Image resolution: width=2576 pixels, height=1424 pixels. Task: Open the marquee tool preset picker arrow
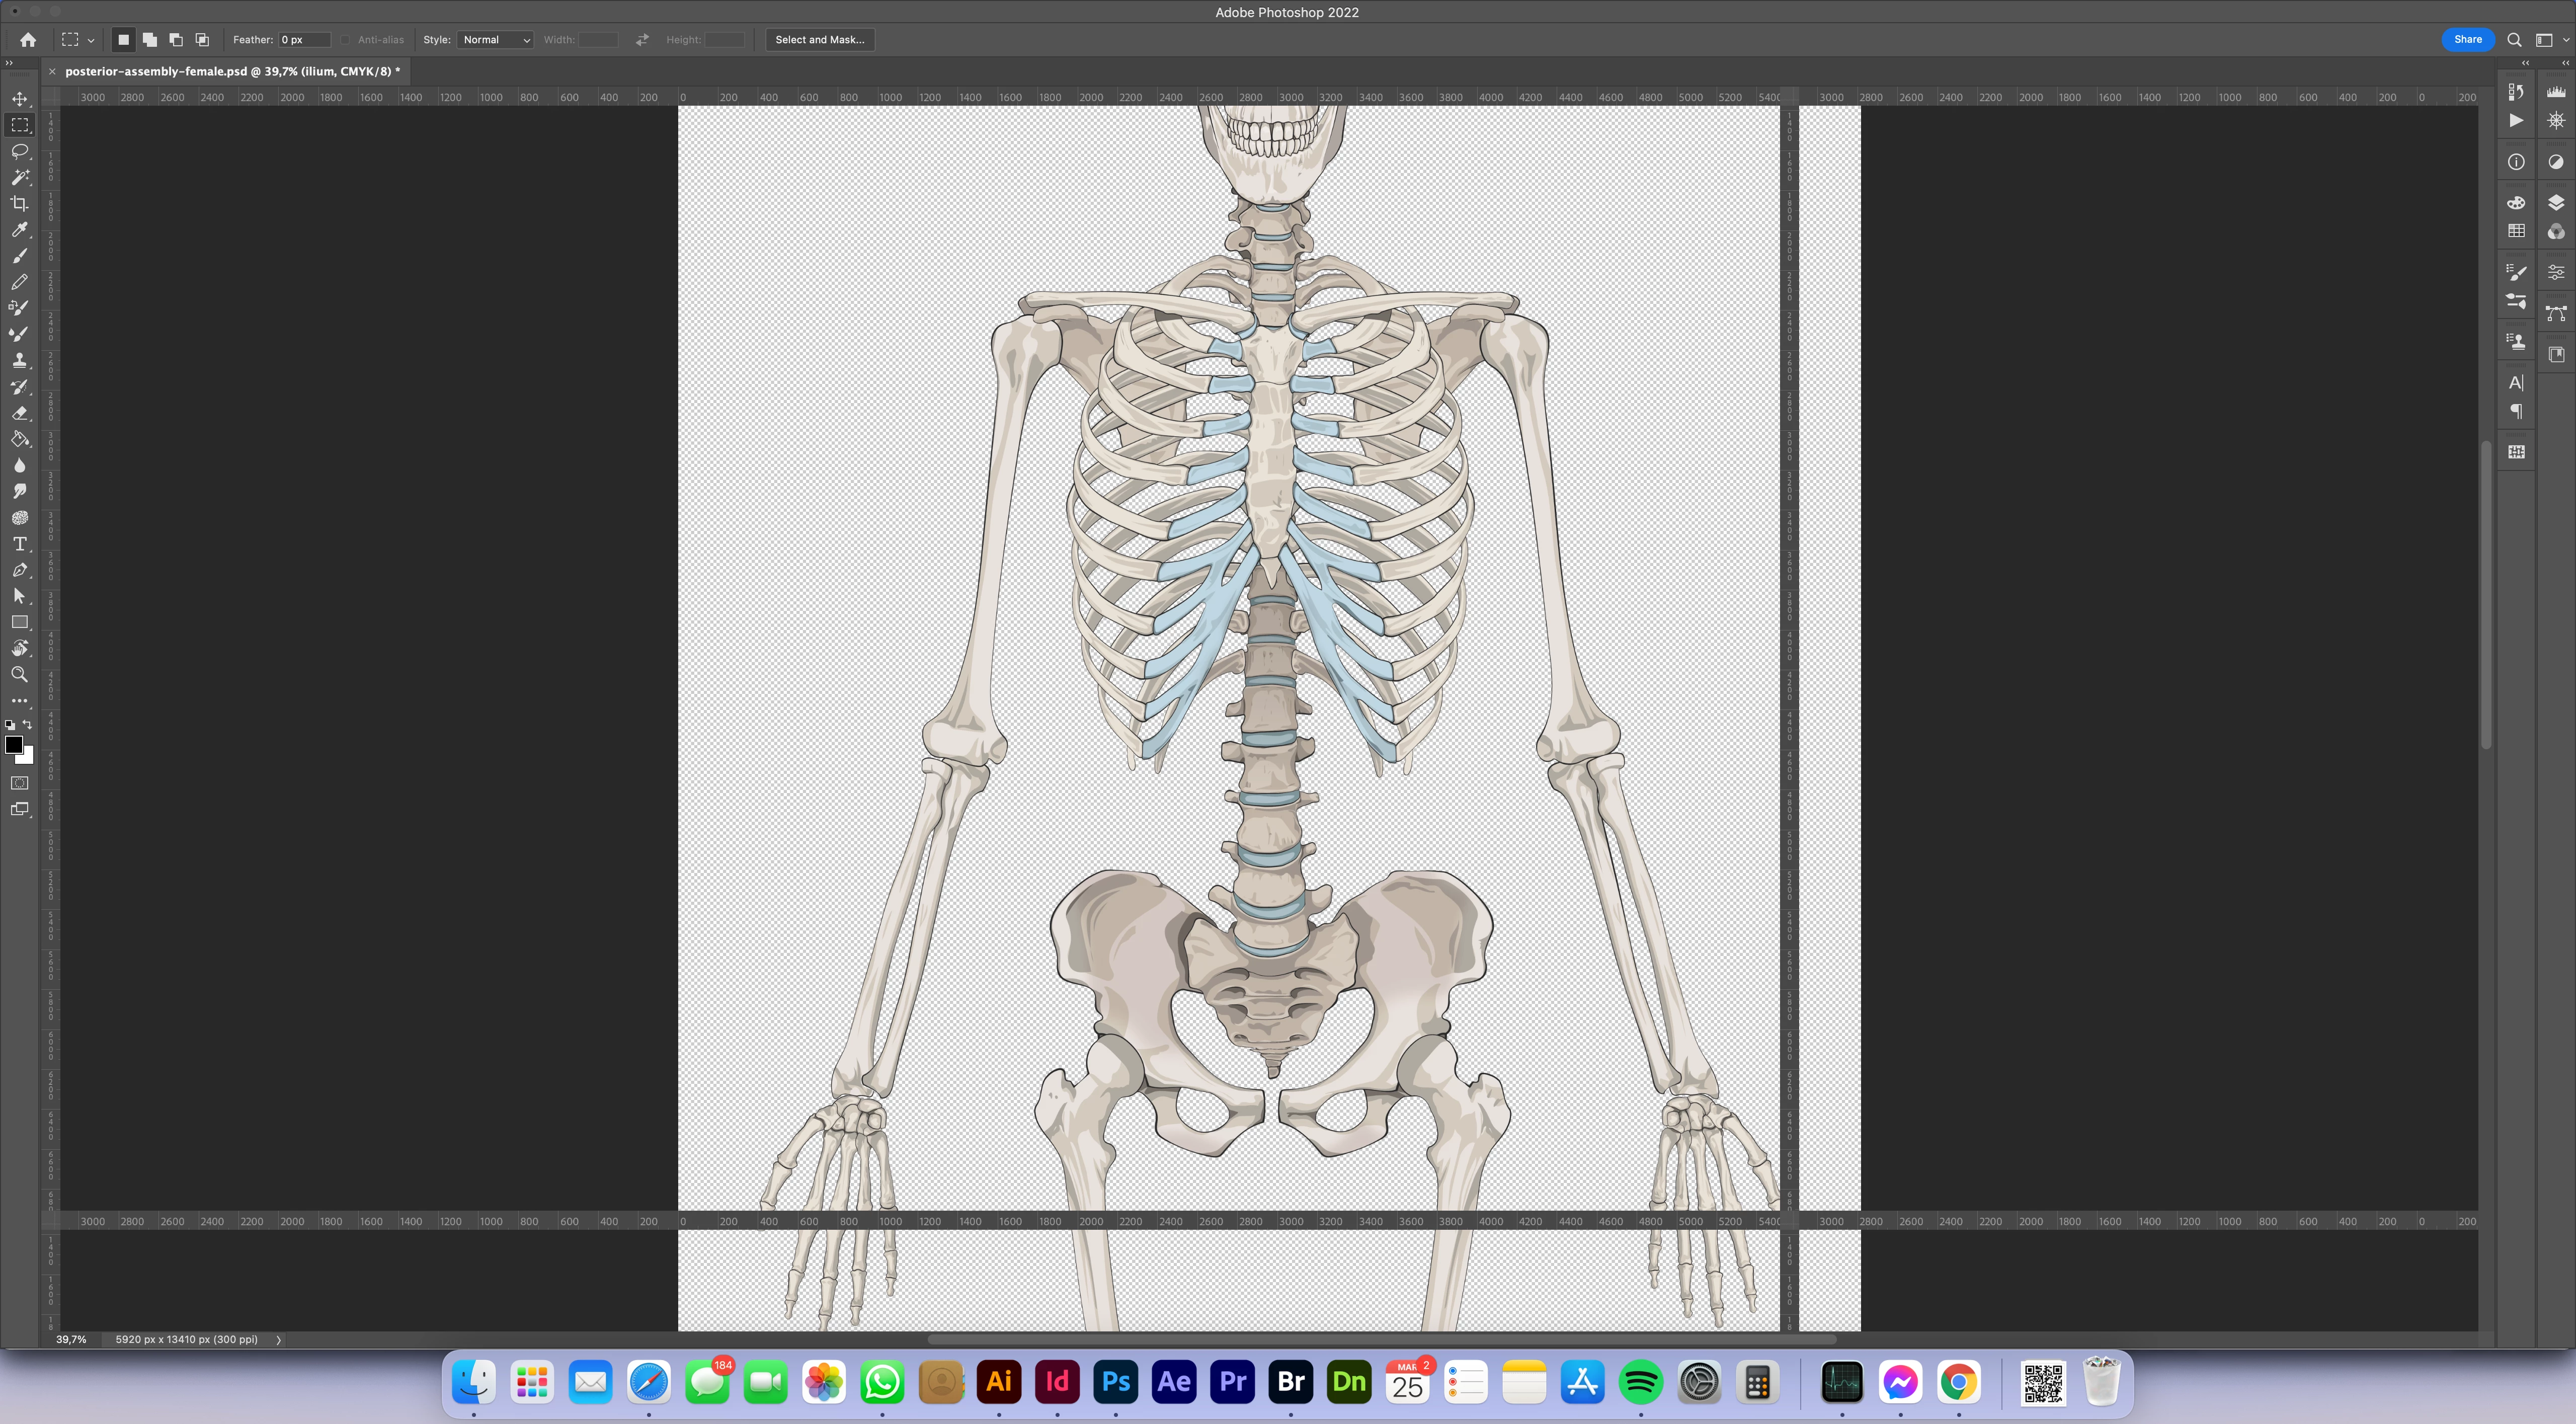[91, 41]
